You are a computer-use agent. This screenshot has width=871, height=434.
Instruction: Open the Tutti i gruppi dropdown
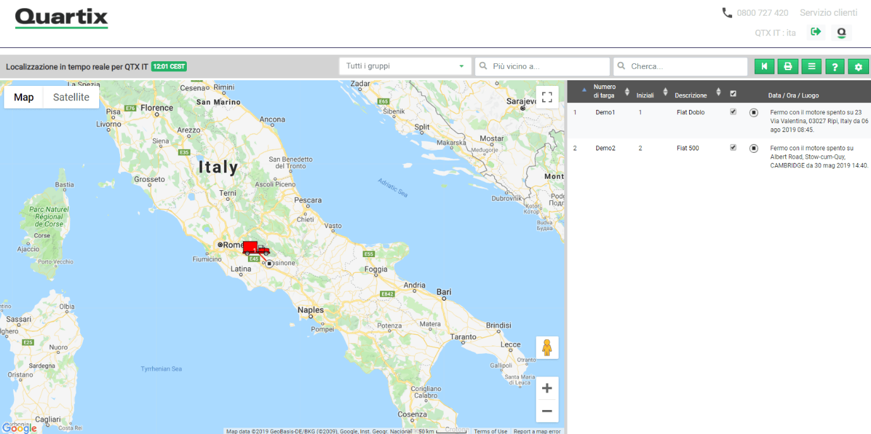[405, 66]
